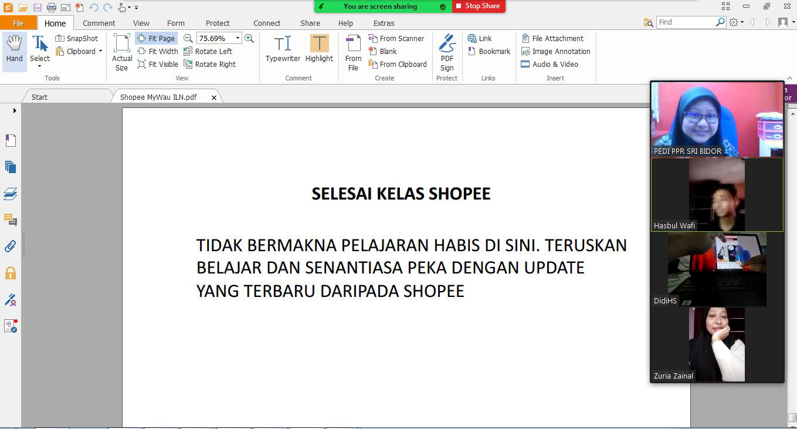Open a file with the folder icon

tap(23, 8)
